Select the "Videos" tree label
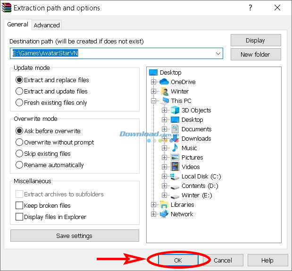This screenshot has width=292, height=271. pyautogui.click(x=191, y=167)
